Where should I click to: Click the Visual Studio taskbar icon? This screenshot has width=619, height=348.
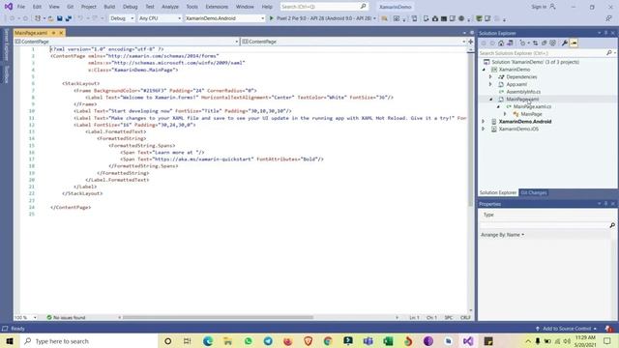click(x=468, y=341)
